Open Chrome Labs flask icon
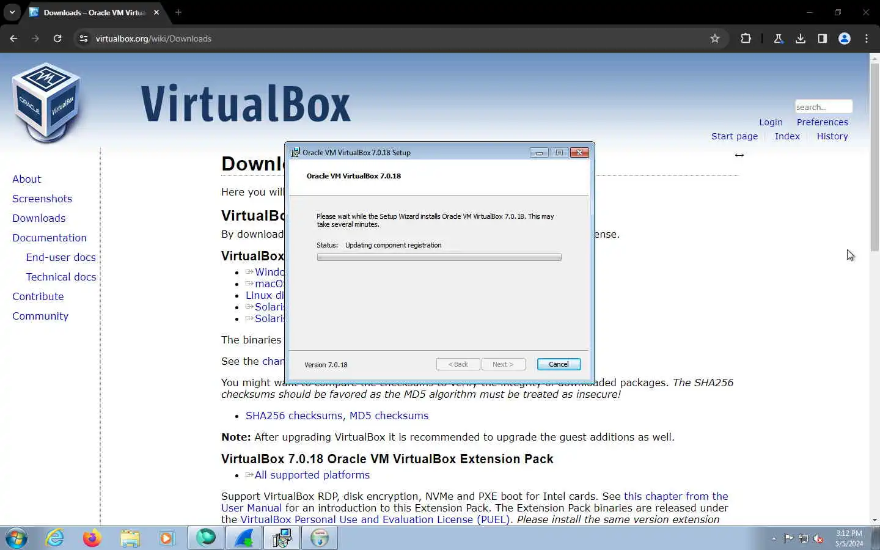 (779, 38)
